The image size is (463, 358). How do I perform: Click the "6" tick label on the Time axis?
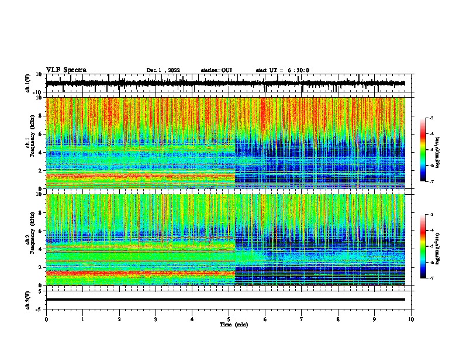coord(265,319)
